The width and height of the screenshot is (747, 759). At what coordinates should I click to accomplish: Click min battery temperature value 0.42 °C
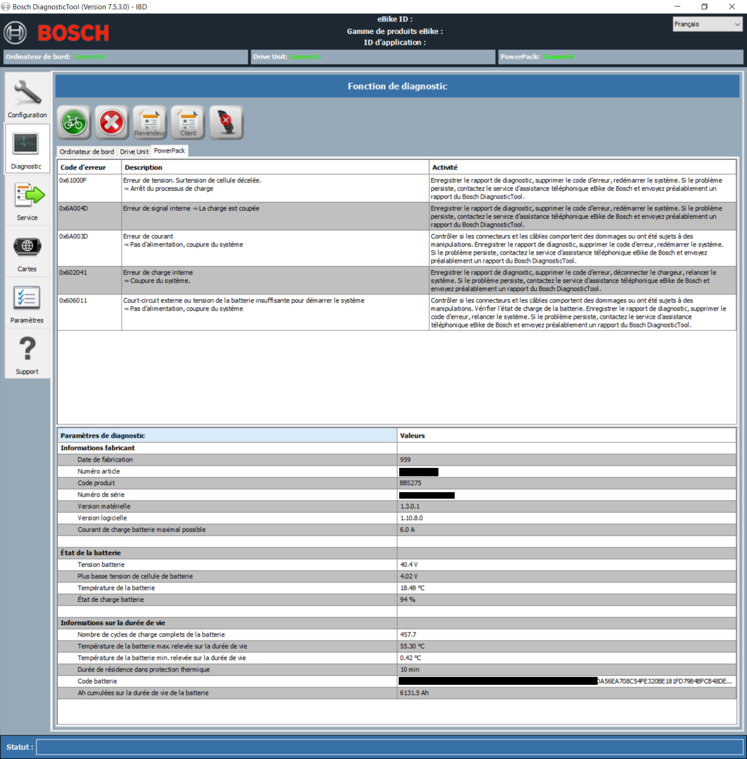pos(411,658)
